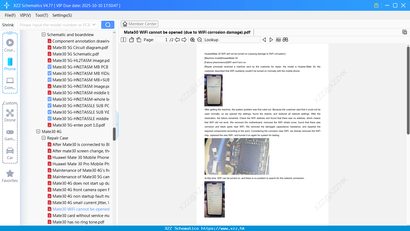
Task: Open the Car sidebar category
Action: tap(10, 153)
